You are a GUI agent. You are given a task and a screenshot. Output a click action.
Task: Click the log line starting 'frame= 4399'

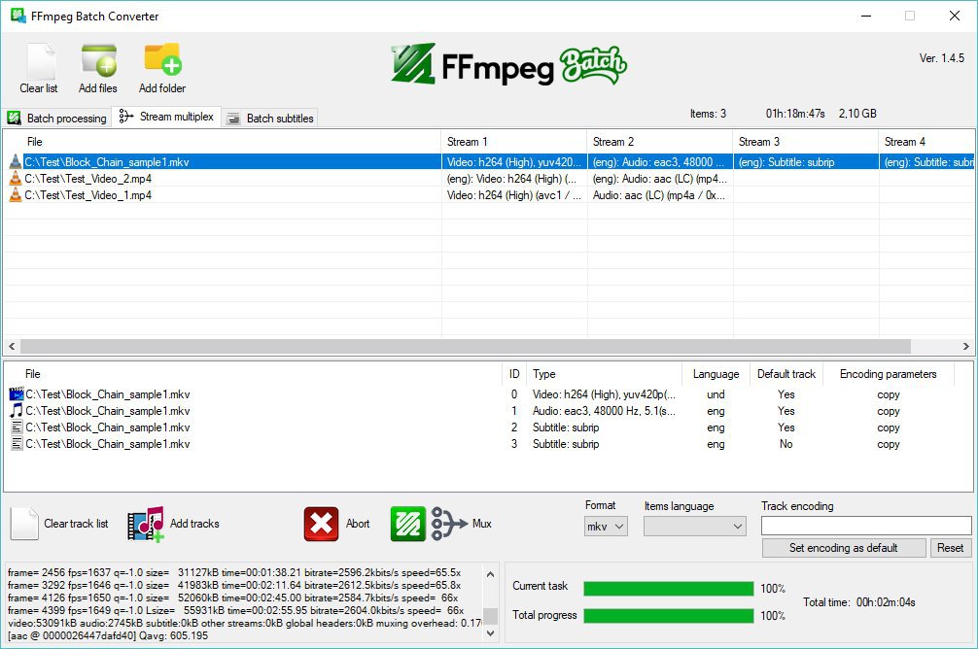(236, 610)
